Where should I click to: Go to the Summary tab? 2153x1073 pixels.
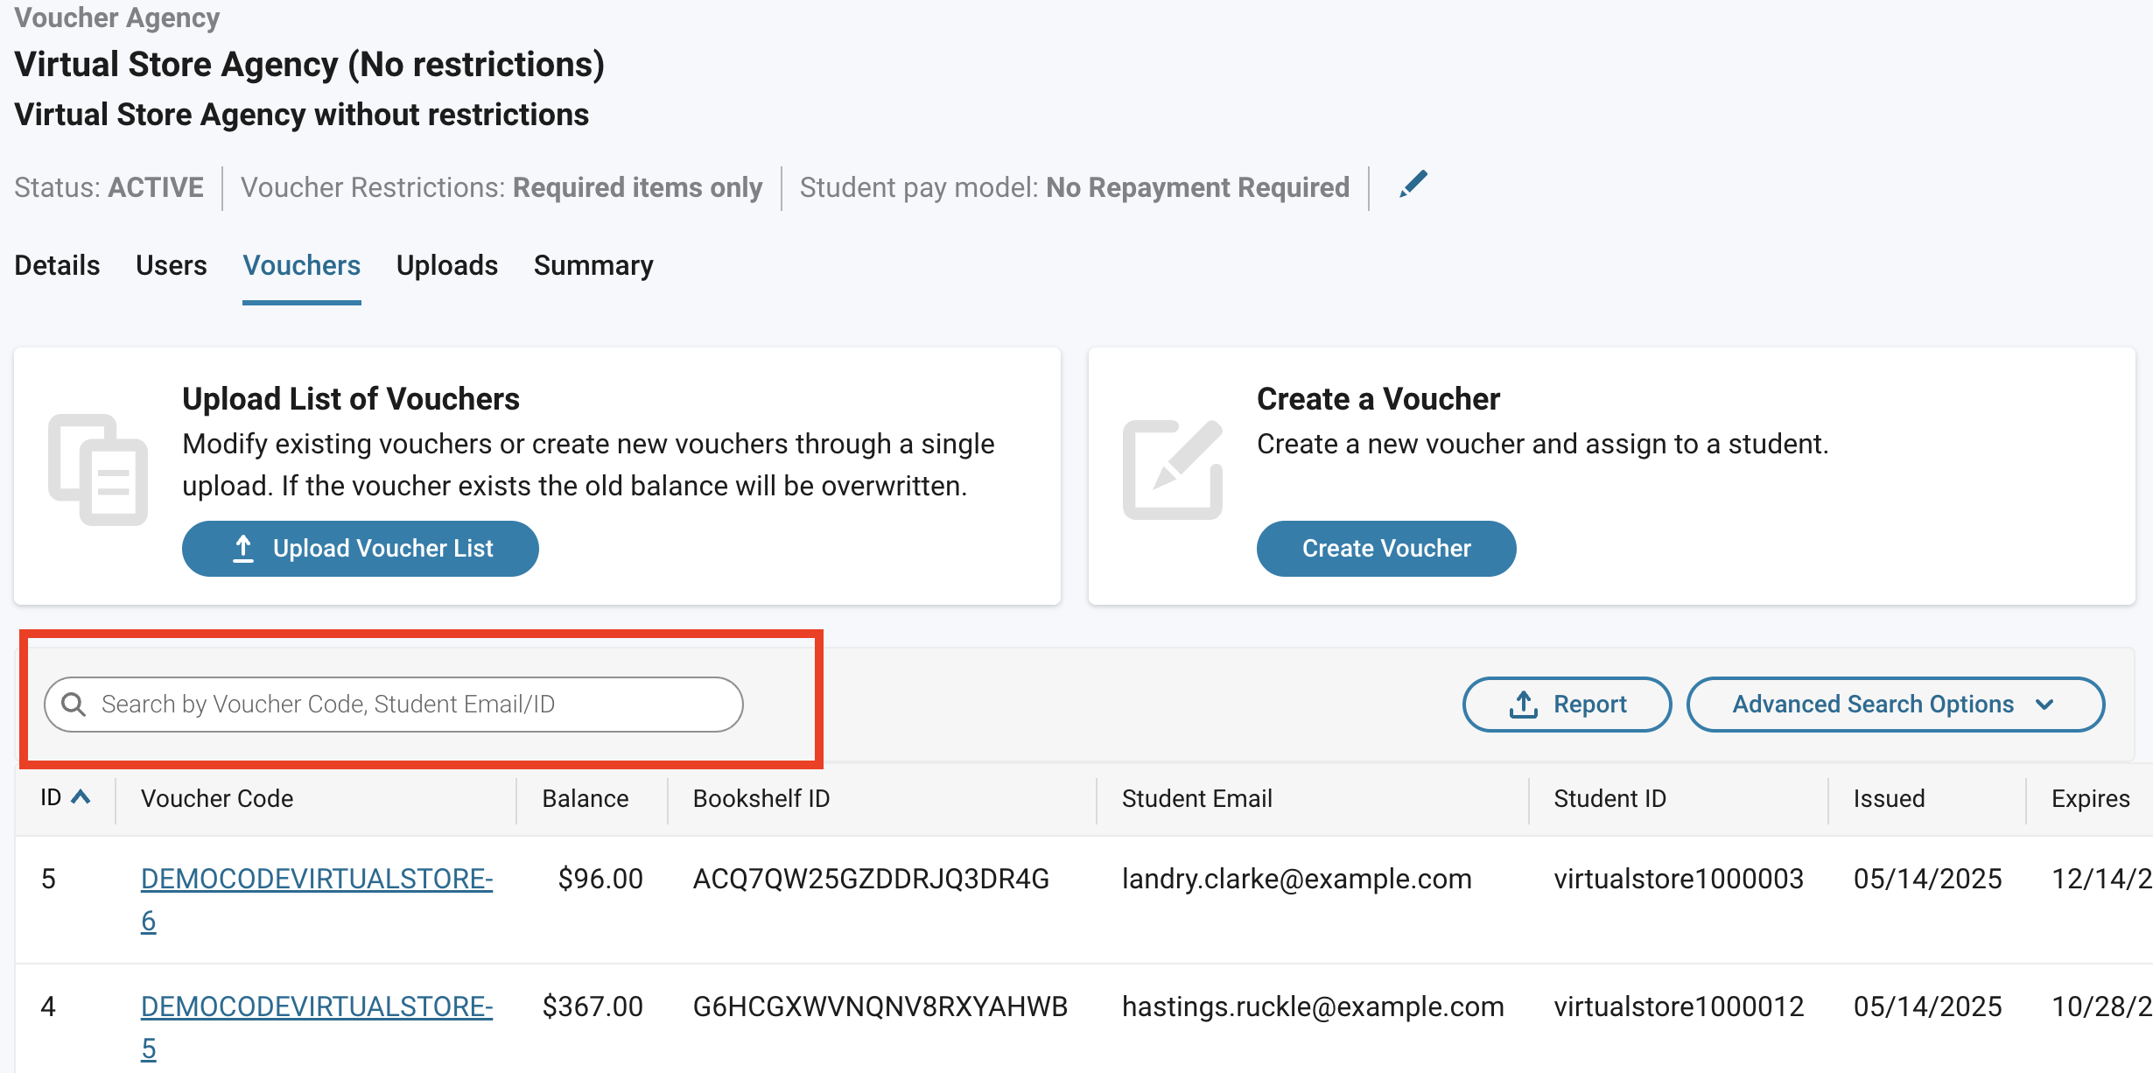(x=593, y=265)
